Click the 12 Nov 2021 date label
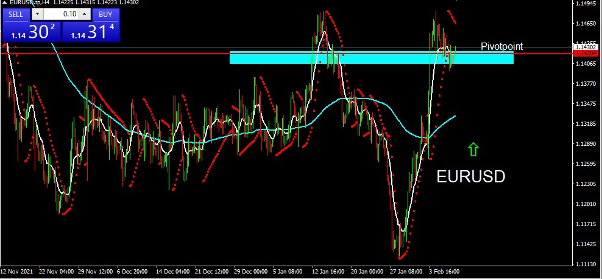The width and height of the screenshot is (602, 279). 17,271
